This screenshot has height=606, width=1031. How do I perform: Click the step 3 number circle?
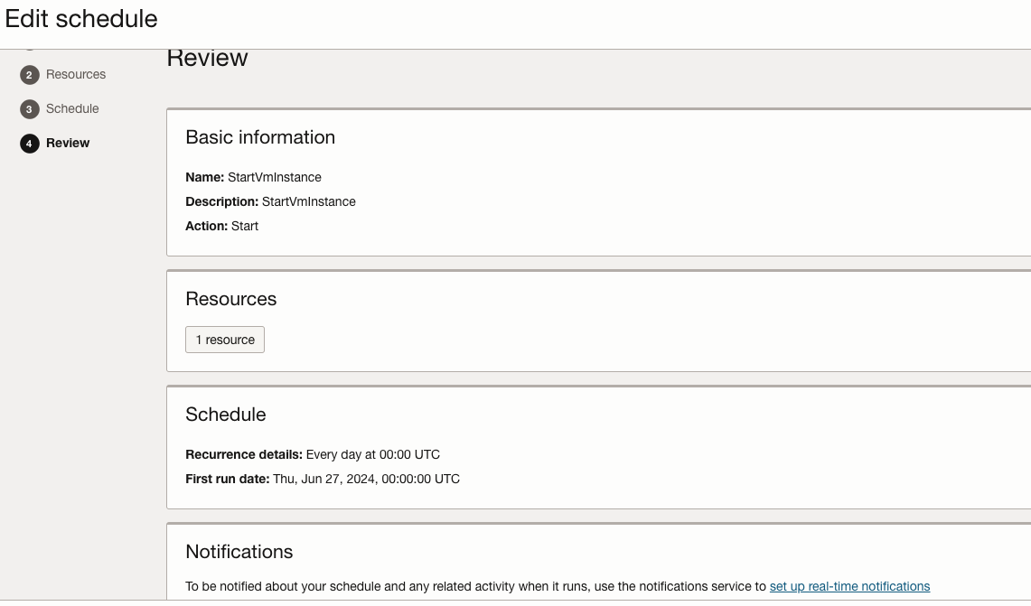pos(29,109)
